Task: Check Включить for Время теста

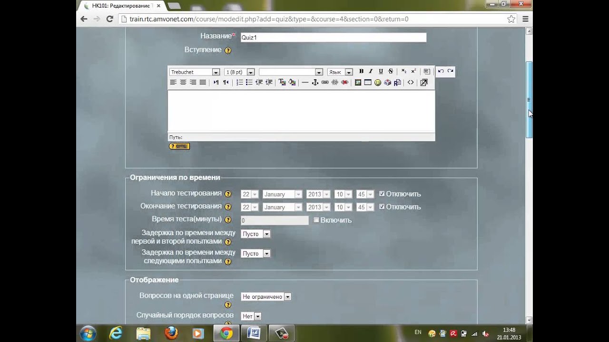Action: [316, 220]
